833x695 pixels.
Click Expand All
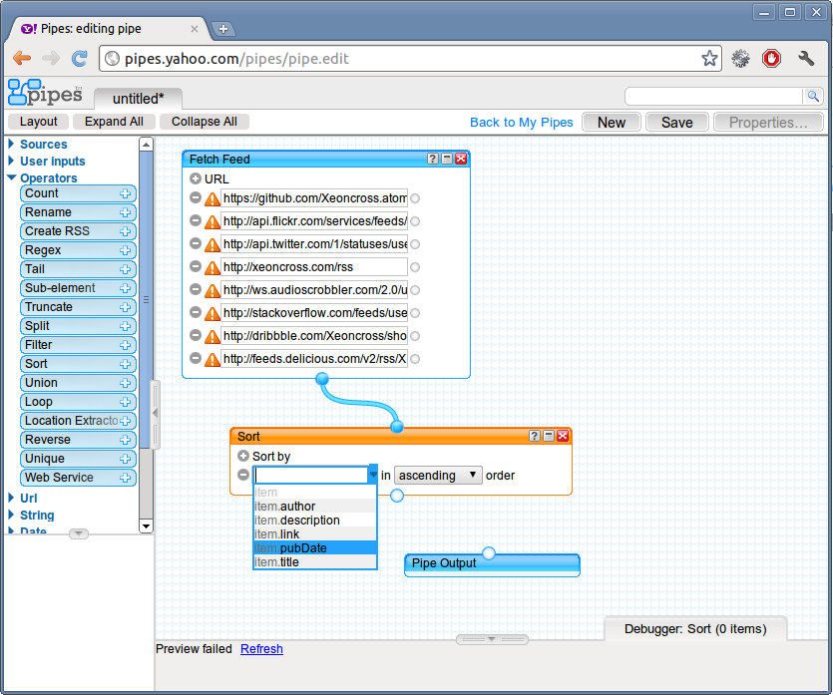coord(114,122)
